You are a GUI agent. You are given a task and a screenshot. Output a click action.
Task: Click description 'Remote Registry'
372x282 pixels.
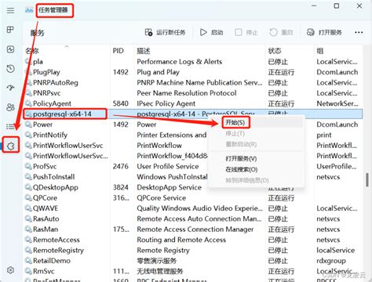[x=163, y=250]
